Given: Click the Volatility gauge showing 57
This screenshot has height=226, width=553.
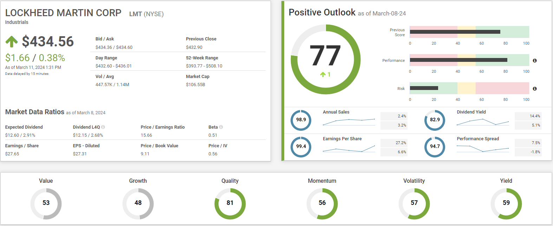Looking at the screenshot, I should pyautogui.click(x=414, y=204).
